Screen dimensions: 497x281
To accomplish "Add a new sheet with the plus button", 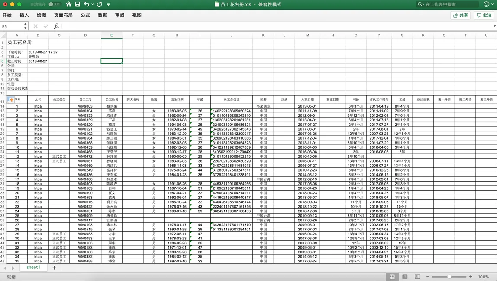I will pyautogui.click(x=54, y=268).
